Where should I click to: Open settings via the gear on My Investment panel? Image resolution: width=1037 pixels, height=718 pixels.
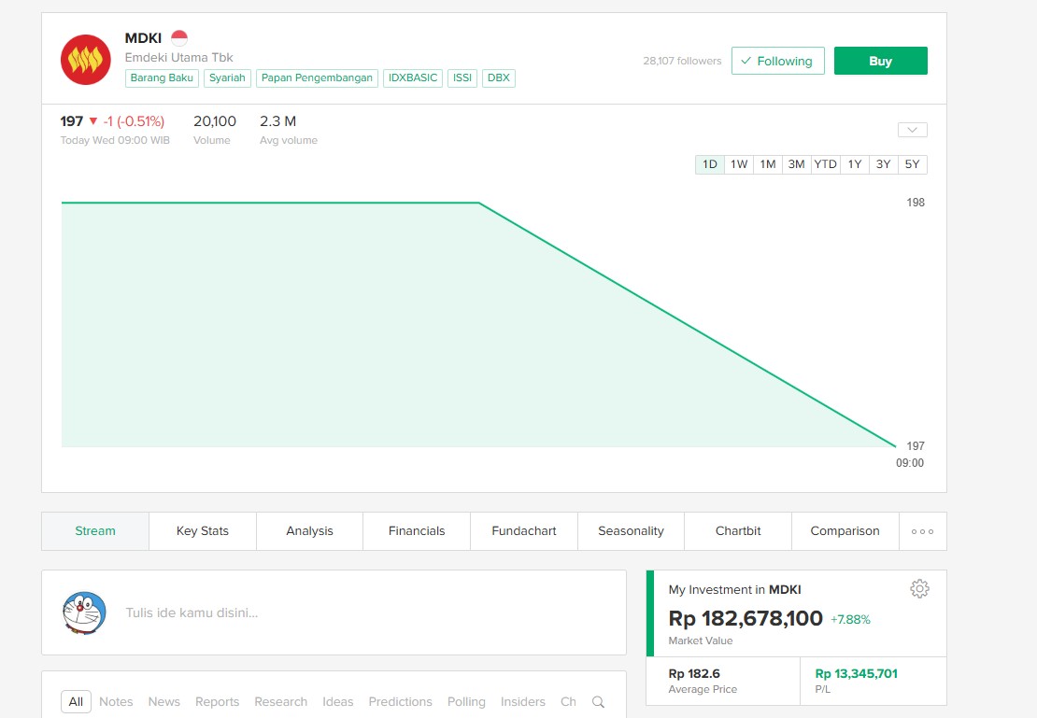[x=919, y=588]
